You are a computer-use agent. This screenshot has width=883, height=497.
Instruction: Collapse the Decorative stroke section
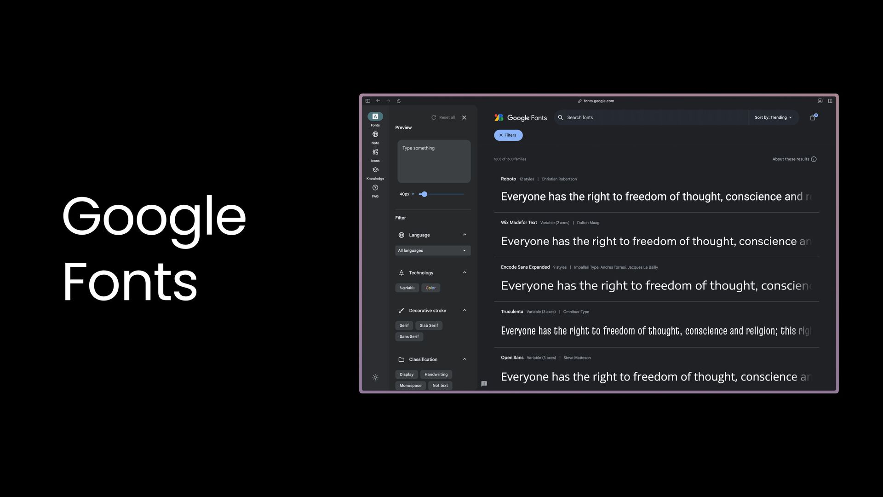464,311
